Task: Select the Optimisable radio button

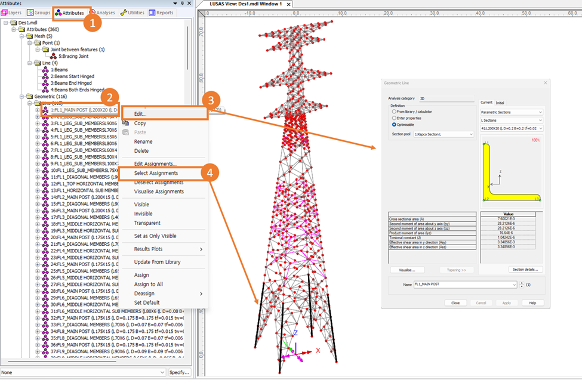Action: click(395, 125)
